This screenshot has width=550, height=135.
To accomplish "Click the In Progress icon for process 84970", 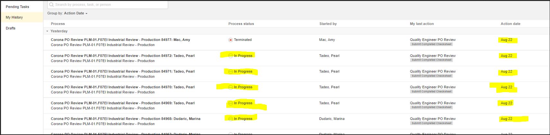I will (230, 87).
